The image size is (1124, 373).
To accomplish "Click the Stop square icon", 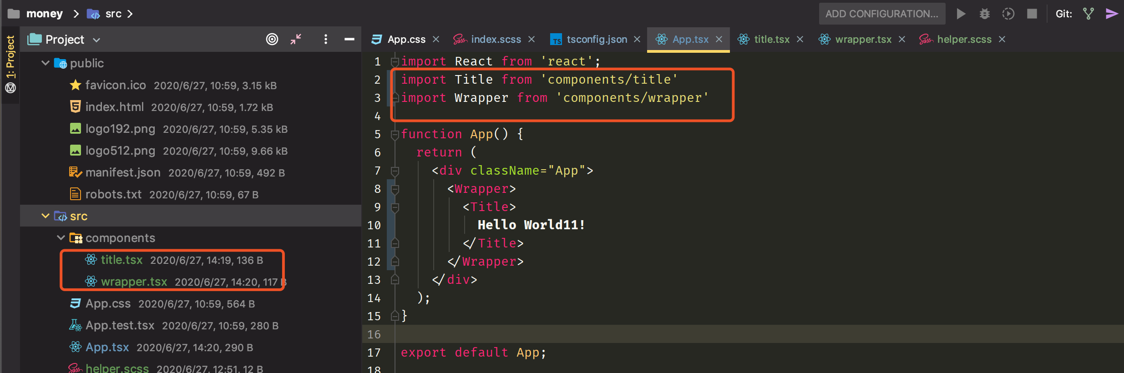I will (1032, 14).
